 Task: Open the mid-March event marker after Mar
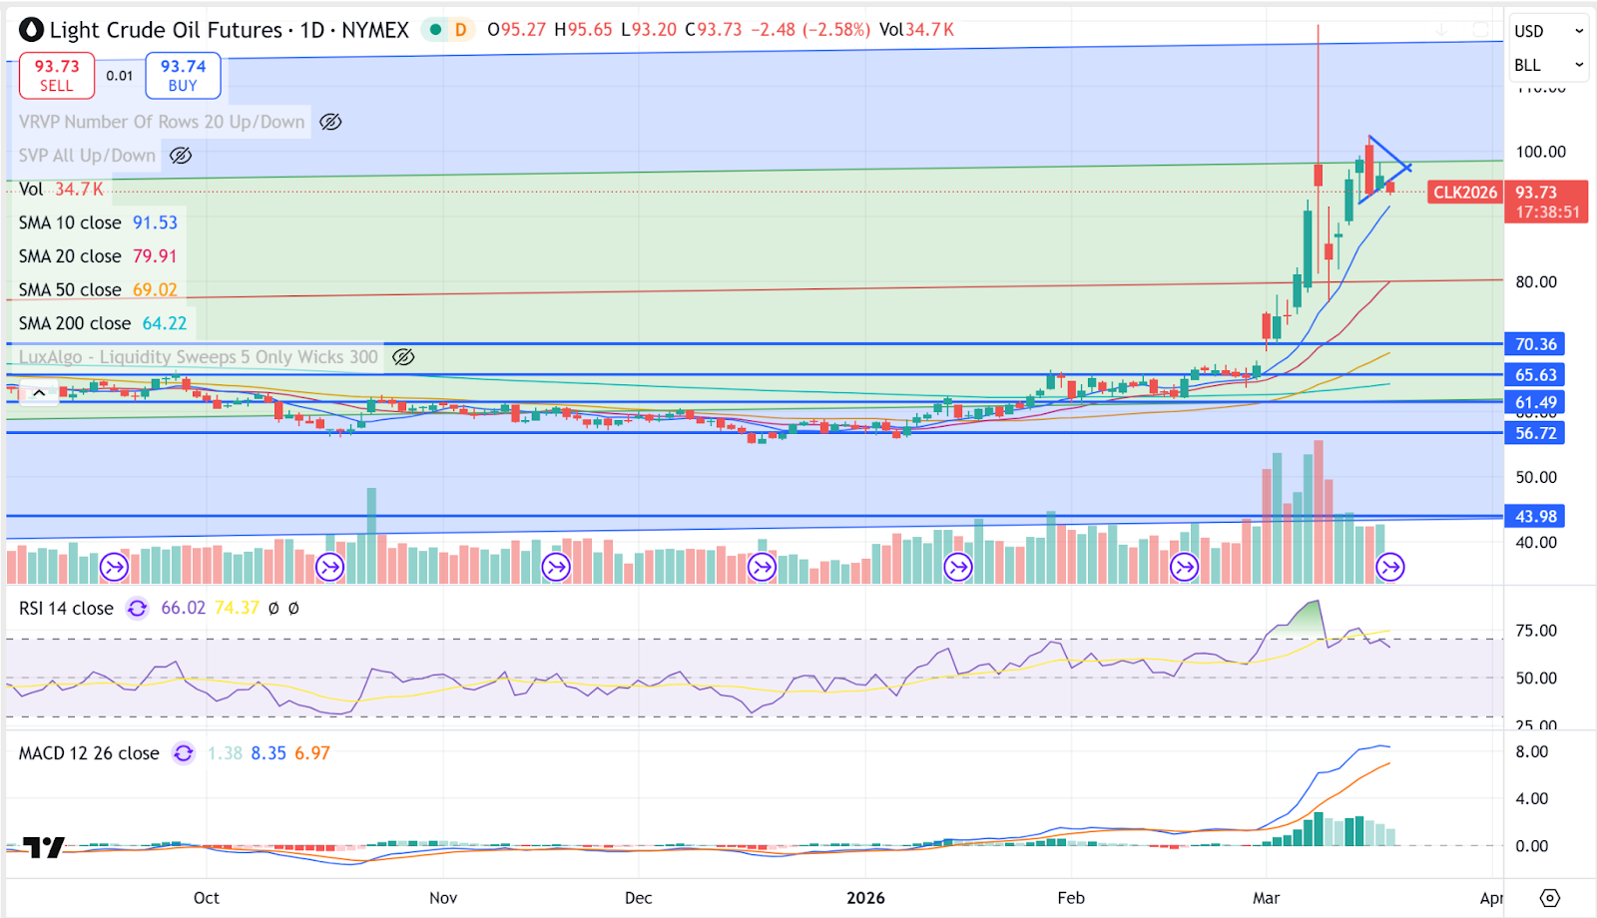point(1390,568)
